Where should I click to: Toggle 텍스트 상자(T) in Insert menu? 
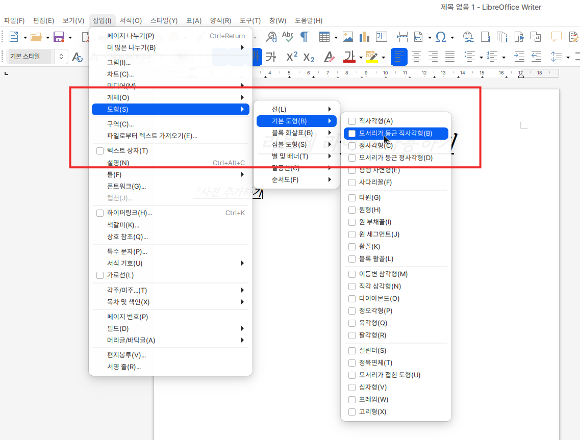pos(128,151)
